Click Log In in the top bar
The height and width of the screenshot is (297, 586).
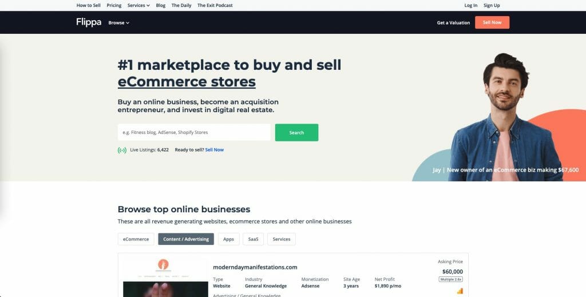[470, 5]
